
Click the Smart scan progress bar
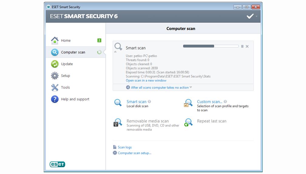click(211, 46)
